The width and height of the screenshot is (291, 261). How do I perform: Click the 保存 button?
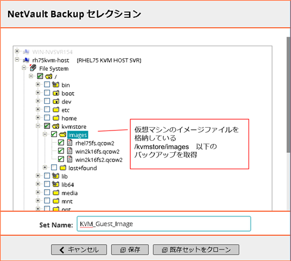130,250
